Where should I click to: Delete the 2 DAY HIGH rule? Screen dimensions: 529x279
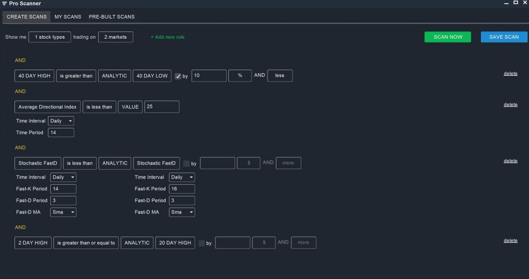point(510,241)
